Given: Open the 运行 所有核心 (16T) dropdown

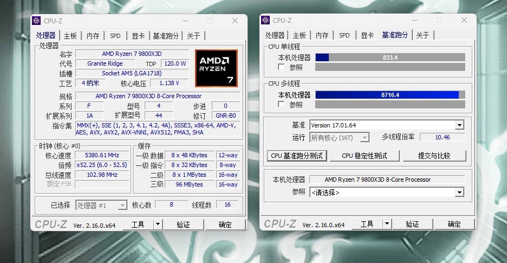Looking at the screenshot, I should [x=365, y=138].
